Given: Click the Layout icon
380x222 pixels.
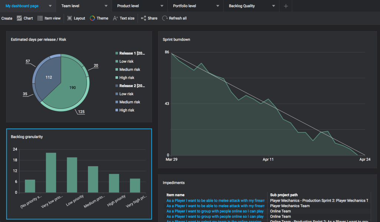Looking at the screenshot, I should point(69,18).
